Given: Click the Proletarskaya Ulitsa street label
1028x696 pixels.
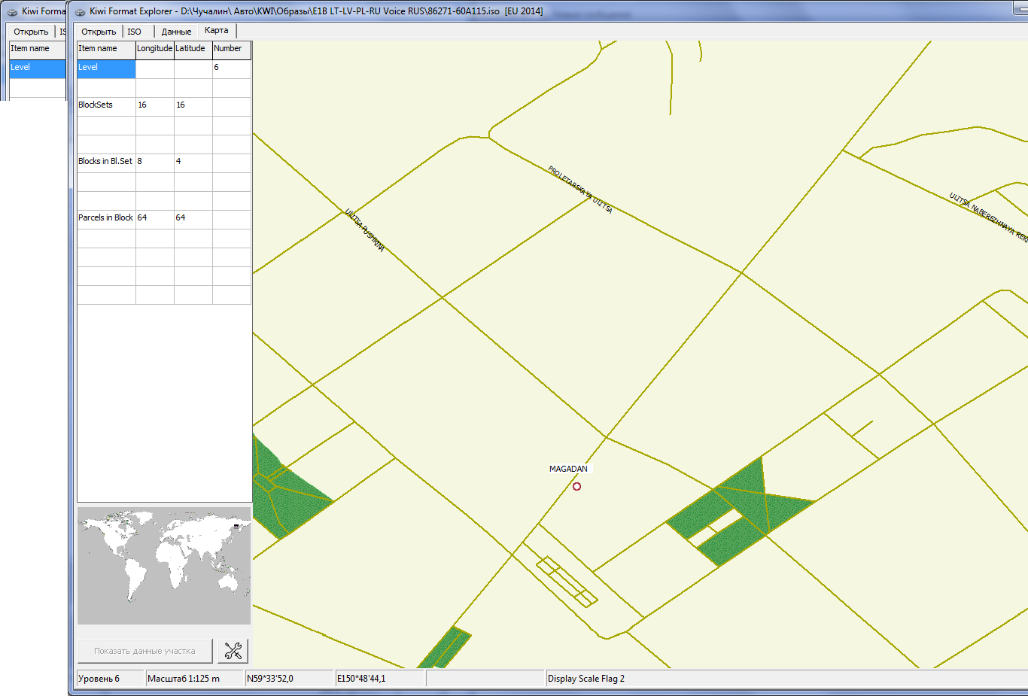Looking at the screenshot, I should 580,190.
